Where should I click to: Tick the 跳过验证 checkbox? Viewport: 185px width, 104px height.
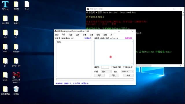pyautogui.click(x=124, y=67)
